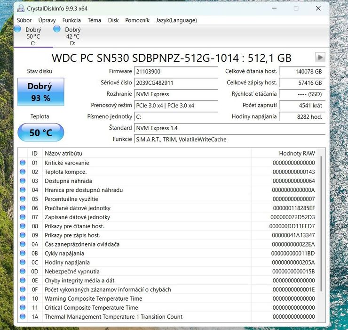This screenshot has height=330, width=348.
Task: Click status orb for Hranica pre dostupnú náhradu
Action: click(23, 190)
